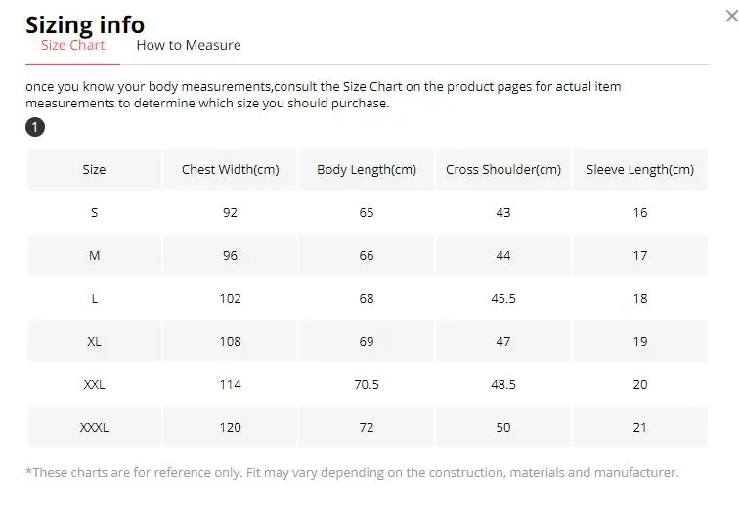Viewport: 739px width, 510px height.
Task: Select the L size row label
Action: click(94, 298)
